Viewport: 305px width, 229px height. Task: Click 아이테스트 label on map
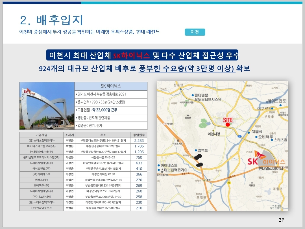point(169,165)
